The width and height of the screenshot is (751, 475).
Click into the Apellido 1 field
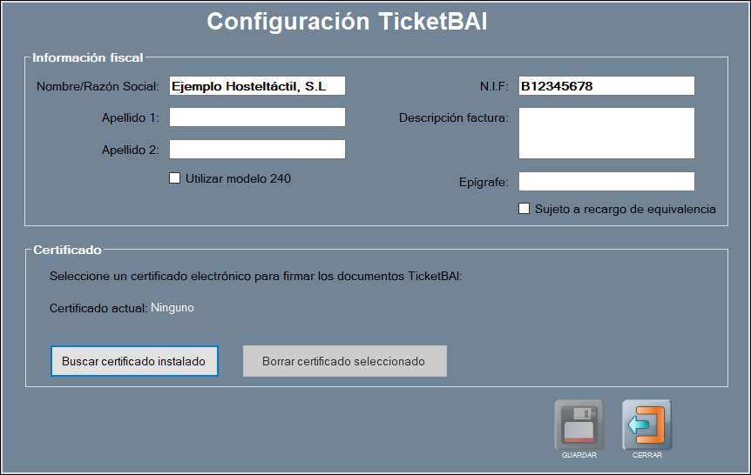point(257,117)
